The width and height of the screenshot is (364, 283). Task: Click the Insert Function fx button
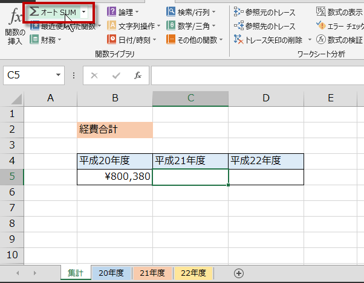pyautogui.click(x=15, y=26)
